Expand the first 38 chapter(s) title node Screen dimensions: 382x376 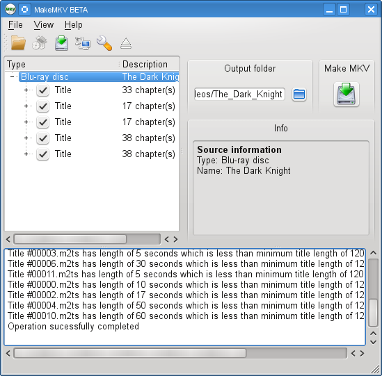pos(26,138)
